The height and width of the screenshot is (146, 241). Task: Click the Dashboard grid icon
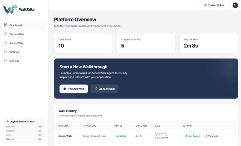[6, 25]
